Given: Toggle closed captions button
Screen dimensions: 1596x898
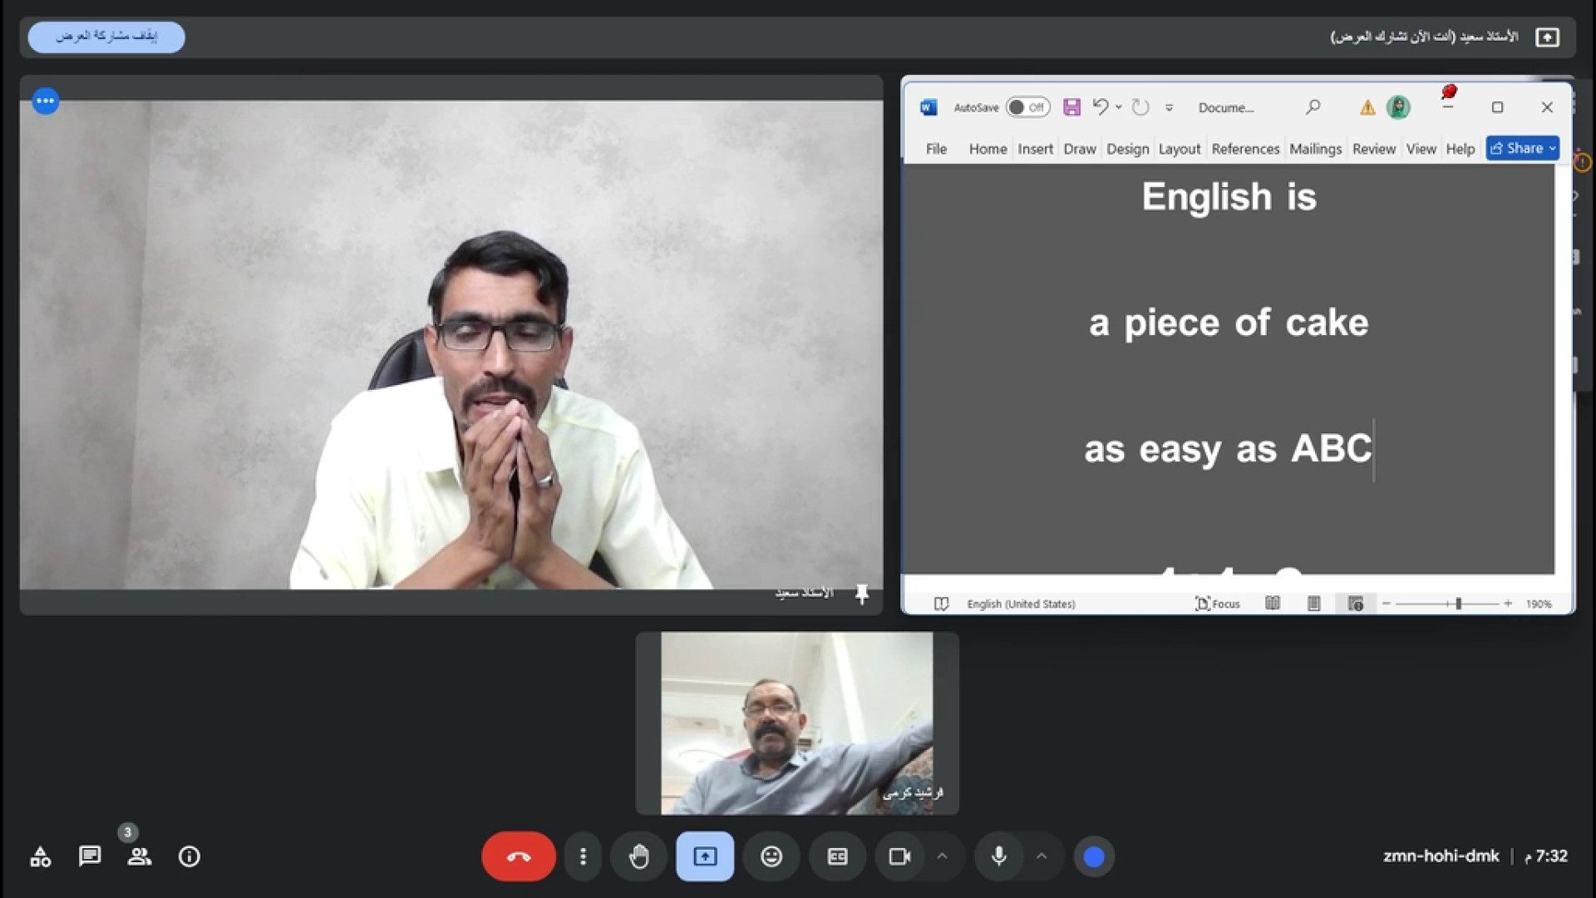Looking at the screenshot, I should point(837,856).
